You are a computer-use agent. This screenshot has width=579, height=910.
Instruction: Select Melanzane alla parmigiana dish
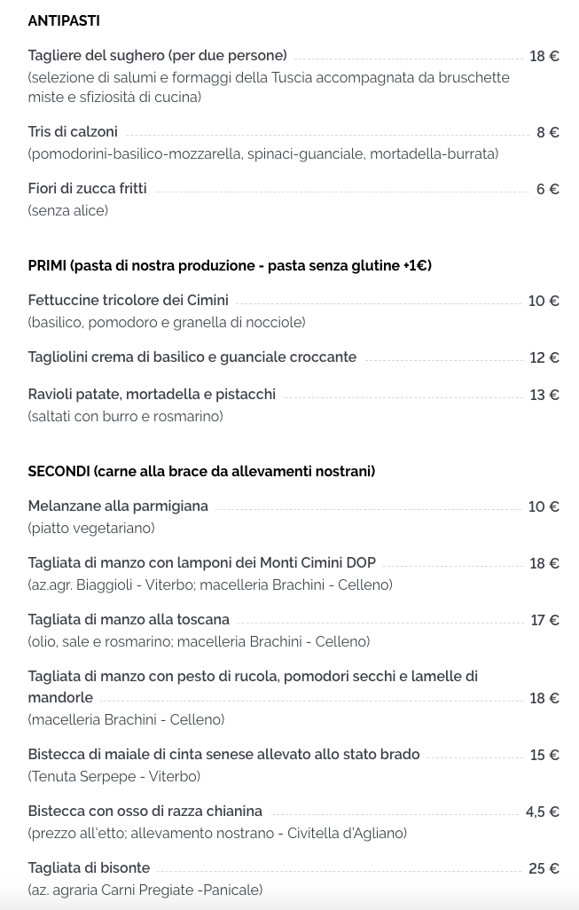[118, 506]
